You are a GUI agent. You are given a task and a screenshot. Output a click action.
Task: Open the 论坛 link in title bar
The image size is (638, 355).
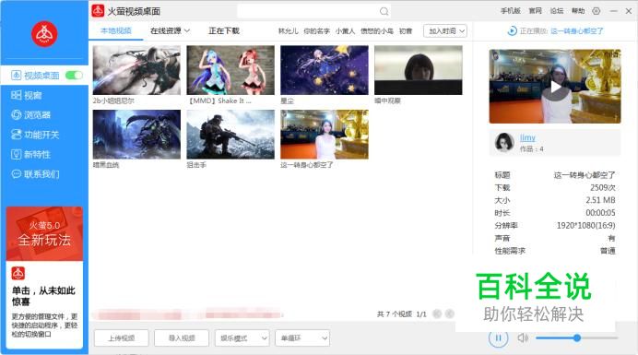point(557,11)
